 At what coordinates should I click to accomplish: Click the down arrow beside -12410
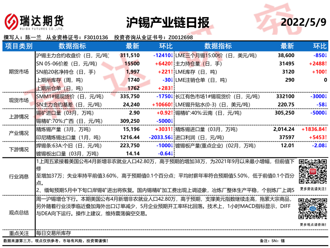coord(172,55)
